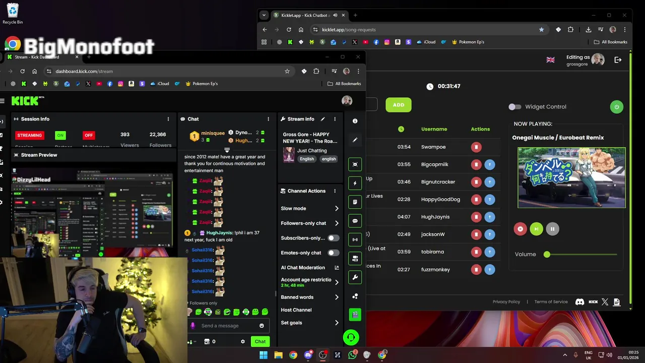Delete HughJaynis's song request
Image resolution: width=645 pixels, height=363 pixels.
[476, 217]
